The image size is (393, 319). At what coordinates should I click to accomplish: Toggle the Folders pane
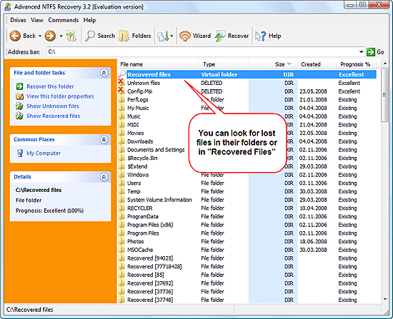[x=135, y=36]
